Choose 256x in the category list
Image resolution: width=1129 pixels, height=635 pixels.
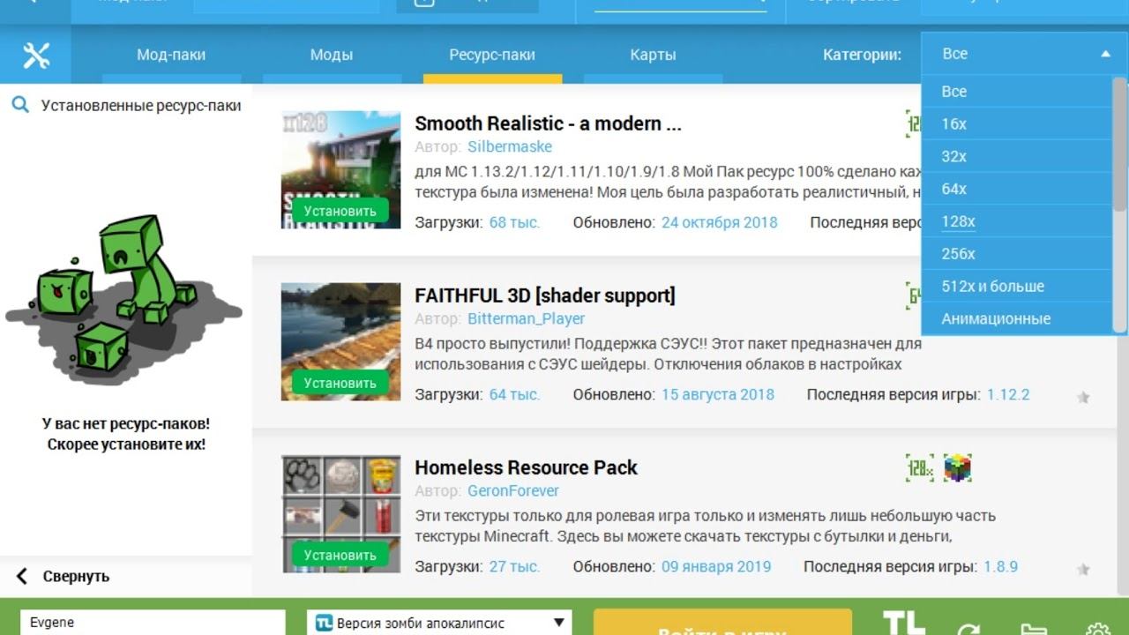[x=1017, y=254]
